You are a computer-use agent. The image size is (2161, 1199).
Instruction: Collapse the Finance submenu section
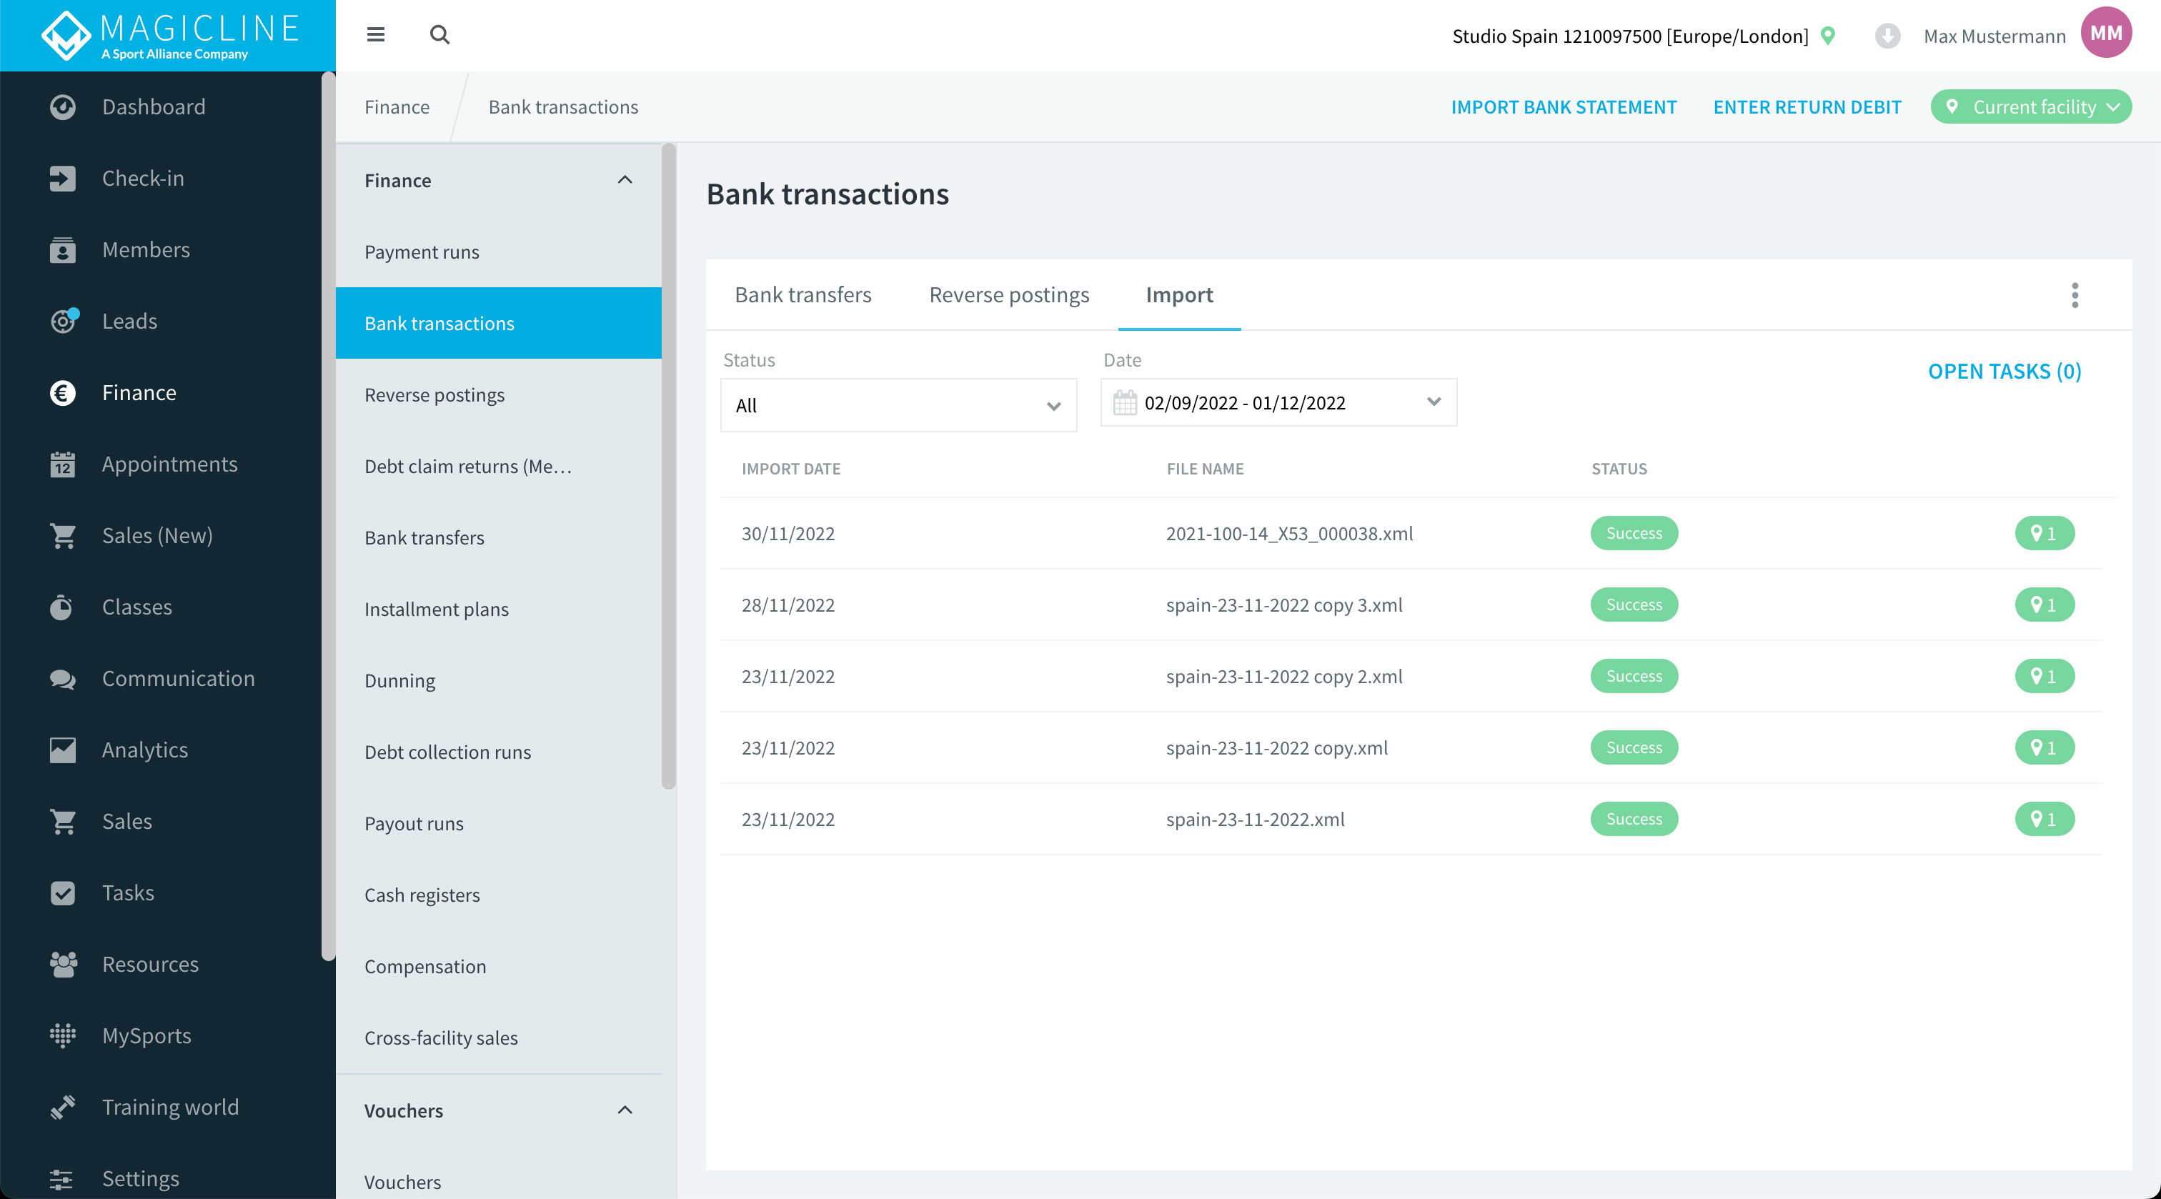624,179
